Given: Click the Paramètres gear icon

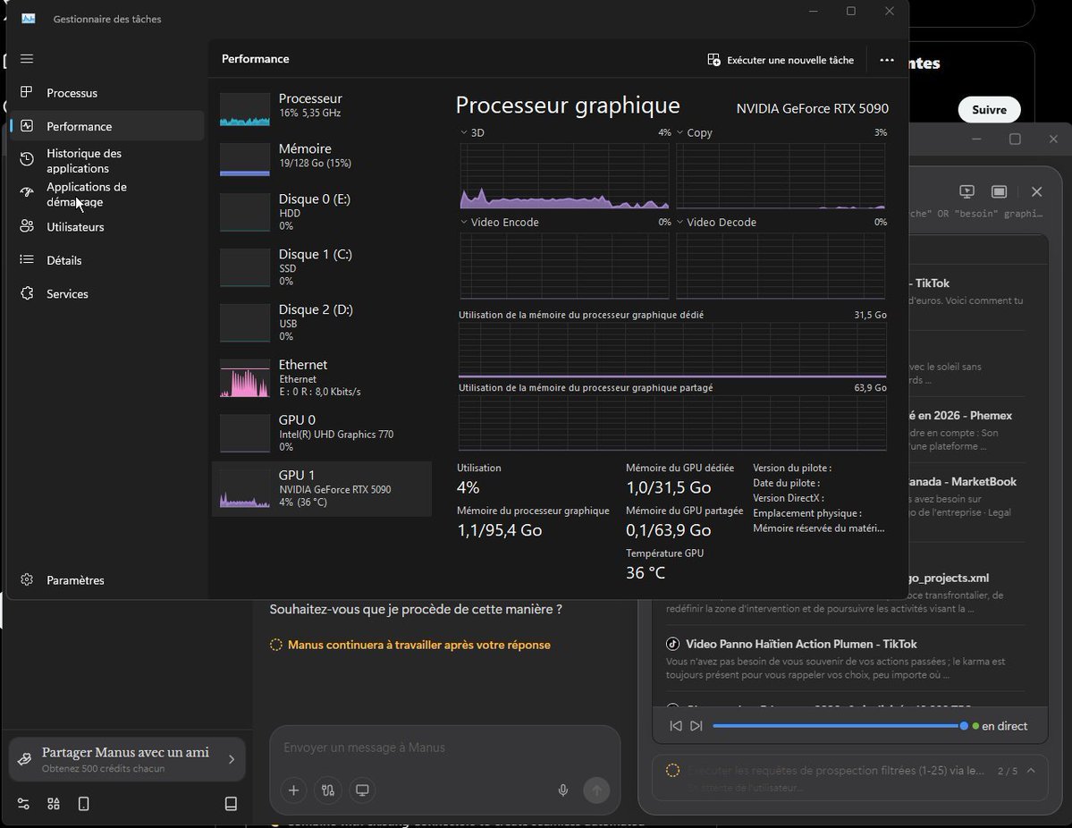Looking at the screenshot, I should coord(27,579).
